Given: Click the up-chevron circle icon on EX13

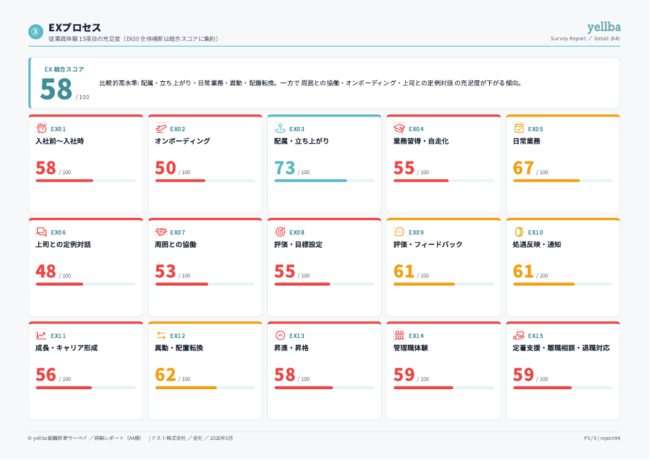Looking at the screenshot, I should pos(280,334).
